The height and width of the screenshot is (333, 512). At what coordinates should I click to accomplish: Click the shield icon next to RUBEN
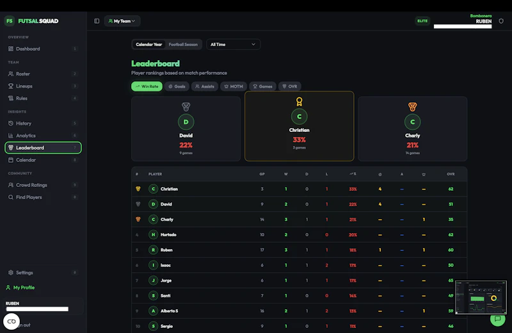tap(501, 21)
